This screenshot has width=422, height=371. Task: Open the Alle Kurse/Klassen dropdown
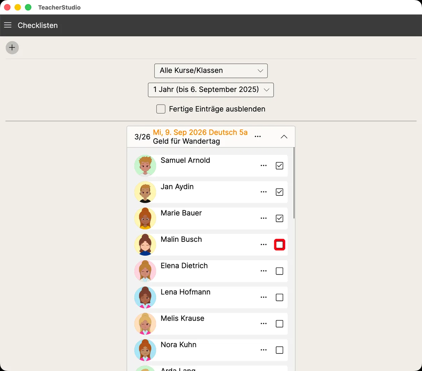pos(211,71)
